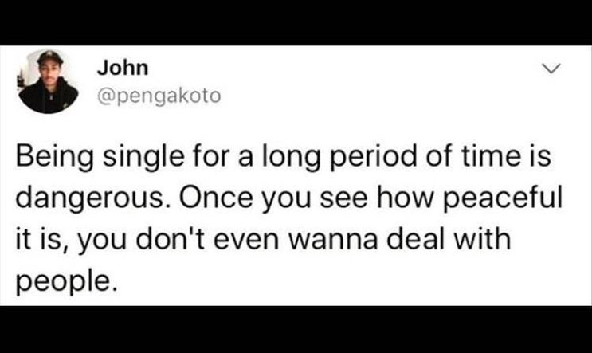The height and width of the screenshot is (353, 592).
Task: Select the word "time" in the tweet
Action: 491,157
